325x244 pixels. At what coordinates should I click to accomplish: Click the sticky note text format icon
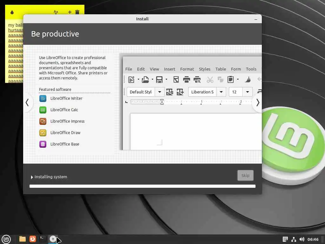point(56,12)
